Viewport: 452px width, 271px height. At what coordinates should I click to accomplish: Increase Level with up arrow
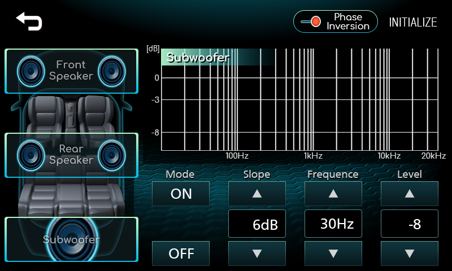[x=410, y=194]
